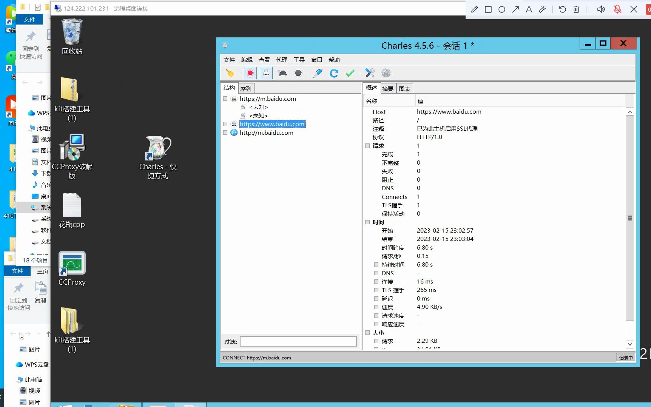This screenshot has height=407, width=651.
Task: Pick the pencil annotation tool
Action: coord(475,9)
